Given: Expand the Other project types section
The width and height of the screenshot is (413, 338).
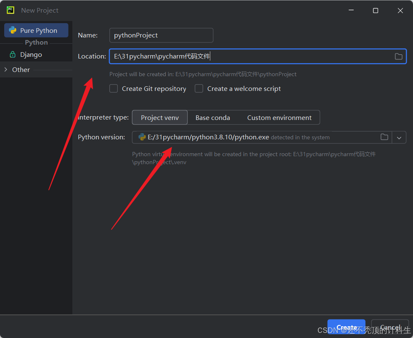Looking at the screenshot, I should coord(6,70).
